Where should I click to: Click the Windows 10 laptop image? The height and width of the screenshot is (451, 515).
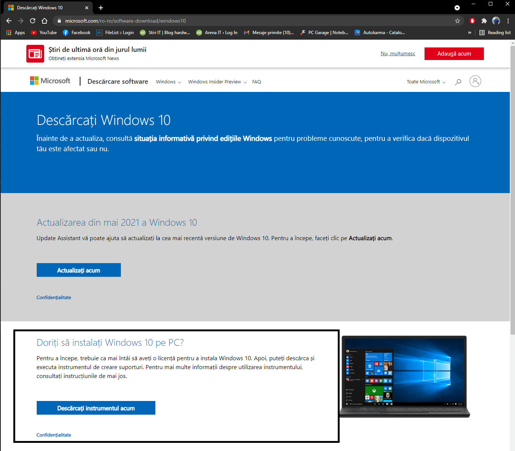405,377
